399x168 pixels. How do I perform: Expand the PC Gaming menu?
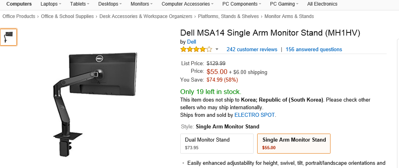pos(284,4)
